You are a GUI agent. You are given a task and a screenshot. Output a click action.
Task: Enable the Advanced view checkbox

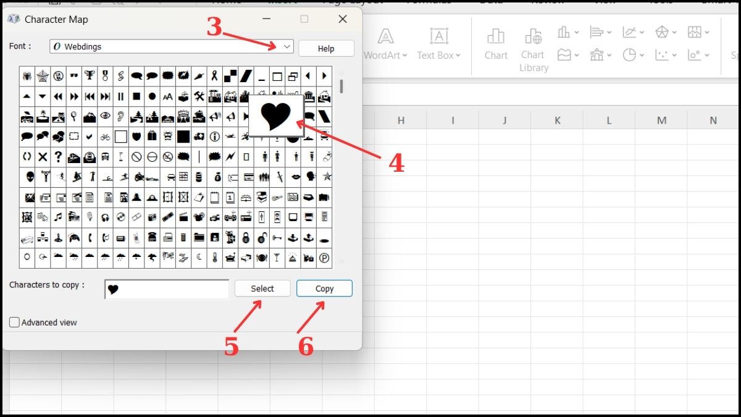click(x=14, y=322)
